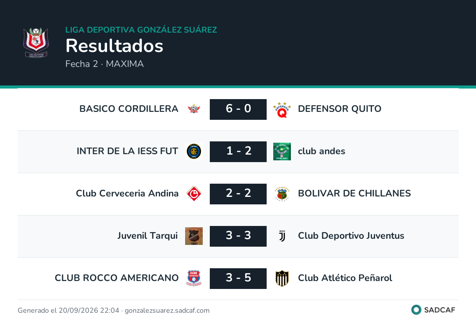Image resolution: width=476 pixels, height=333 pixels.
Task: Open the Liga Deportiva González Suárez title link
Action: tap(141, 30)
